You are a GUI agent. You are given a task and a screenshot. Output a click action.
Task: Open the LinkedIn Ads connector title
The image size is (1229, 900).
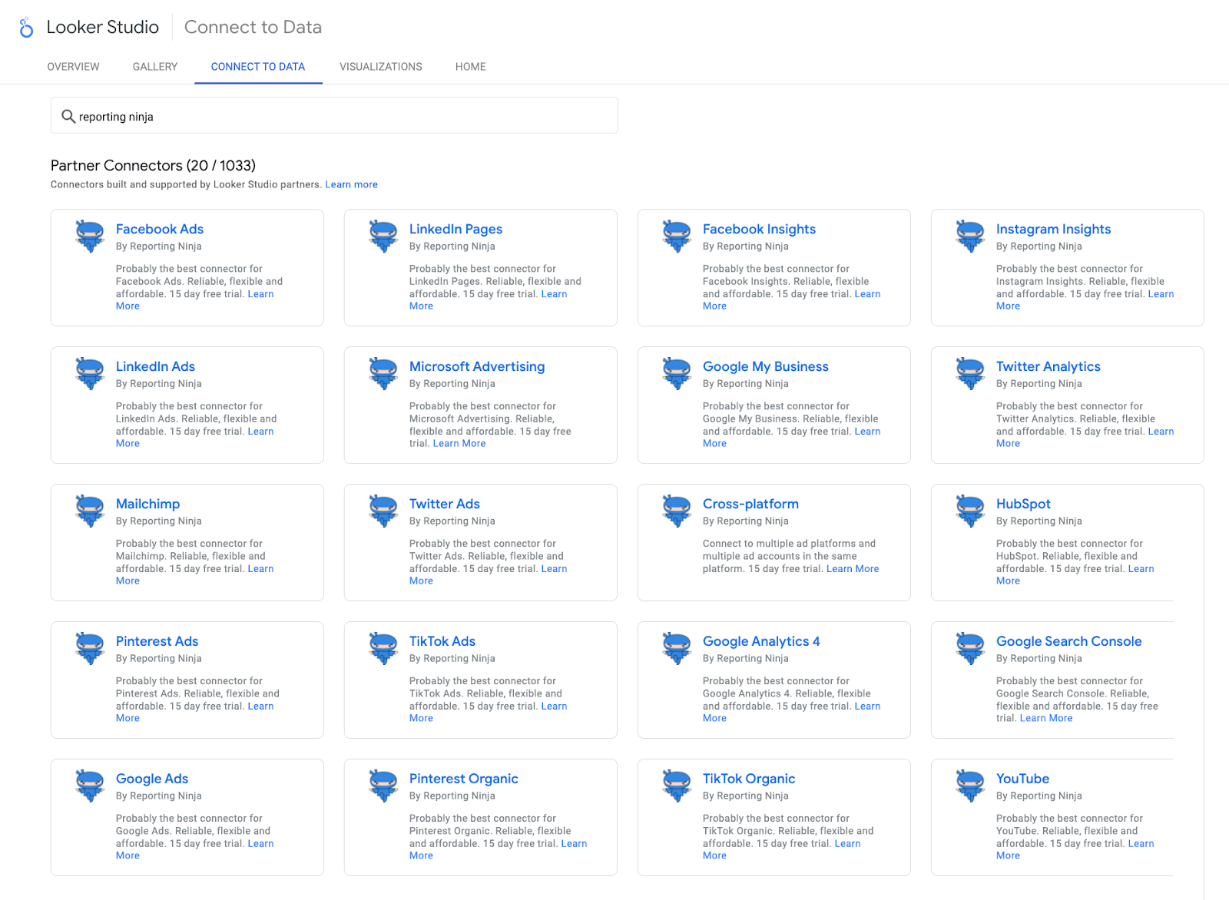pos(155,366)
